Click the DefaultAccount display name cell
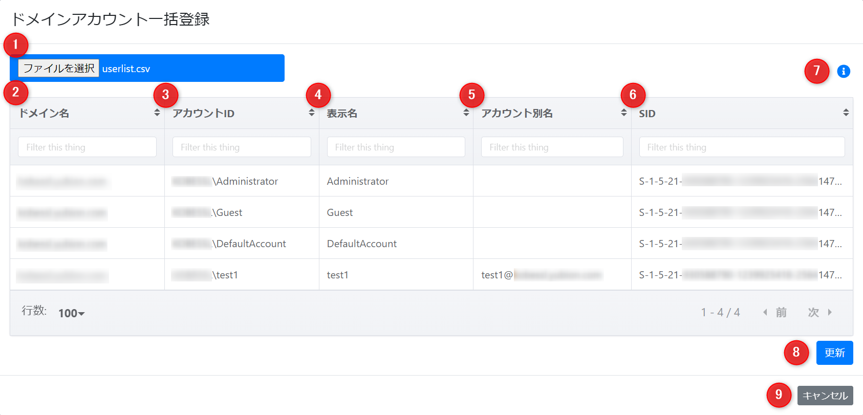The height and width of the screenshot is (415, 863). pos(396,244)
